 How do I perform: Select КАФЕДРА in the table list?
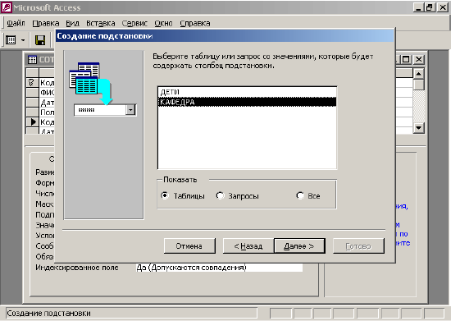click(x=247, y=102)
